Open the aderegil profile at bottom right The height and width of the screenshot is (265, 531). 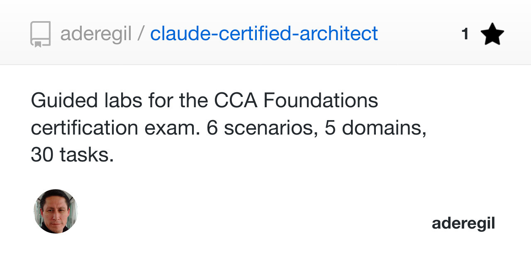click(x=463, y=223)
